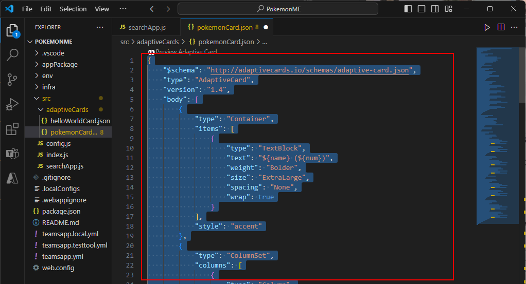Open teamsapp.testtool.yml file
This screenshot has width=526, height=284.
click(x=68, y=245)
